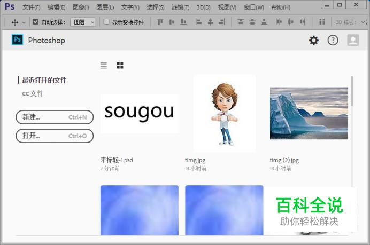
Task: Switch to thumbnail grid view icon
Action: 120,65
